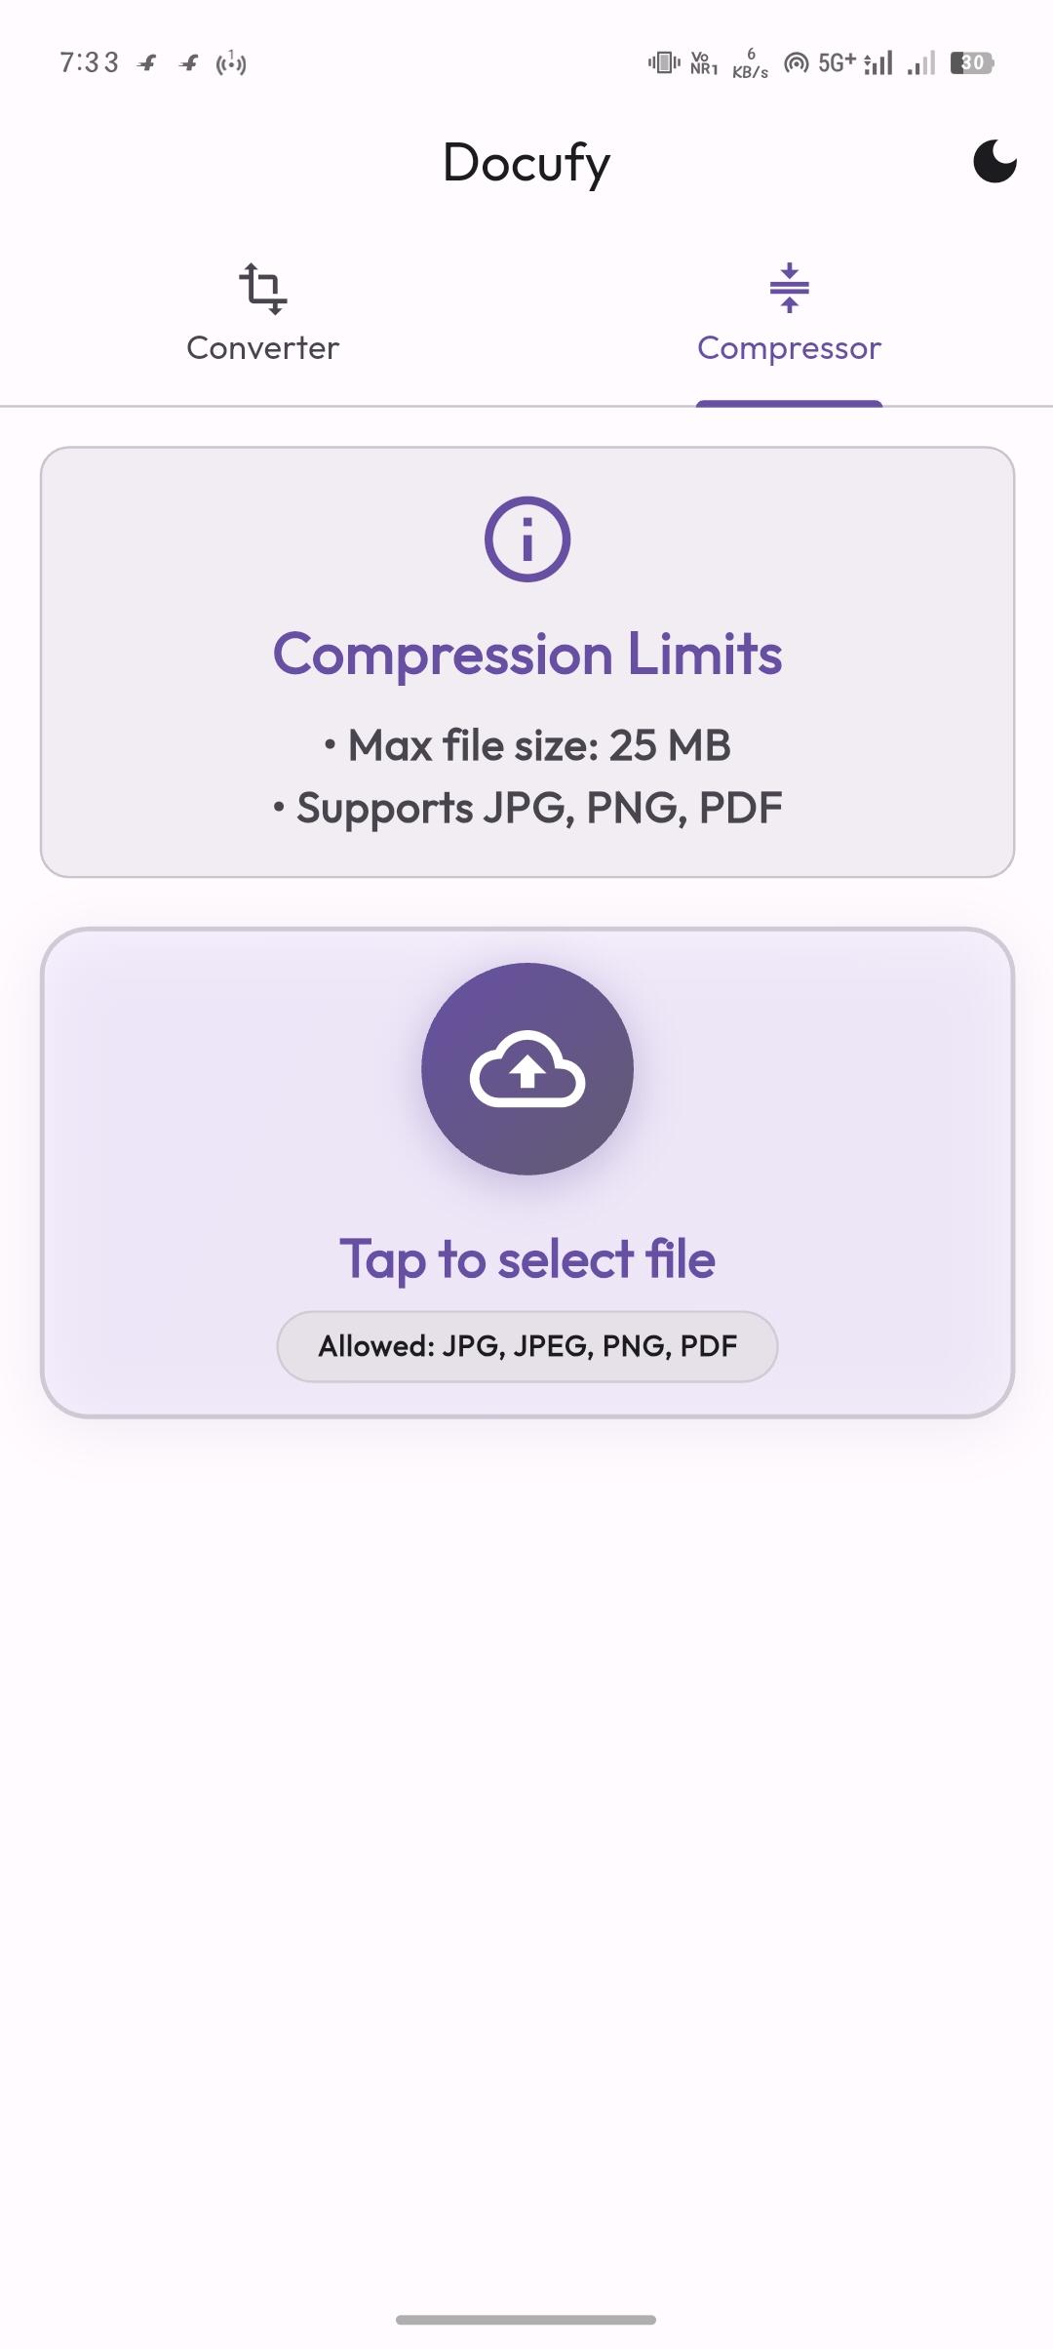Toggle dark mode with the moon icon
The height and width of the screenshot is (2349, 1053).
994,162
